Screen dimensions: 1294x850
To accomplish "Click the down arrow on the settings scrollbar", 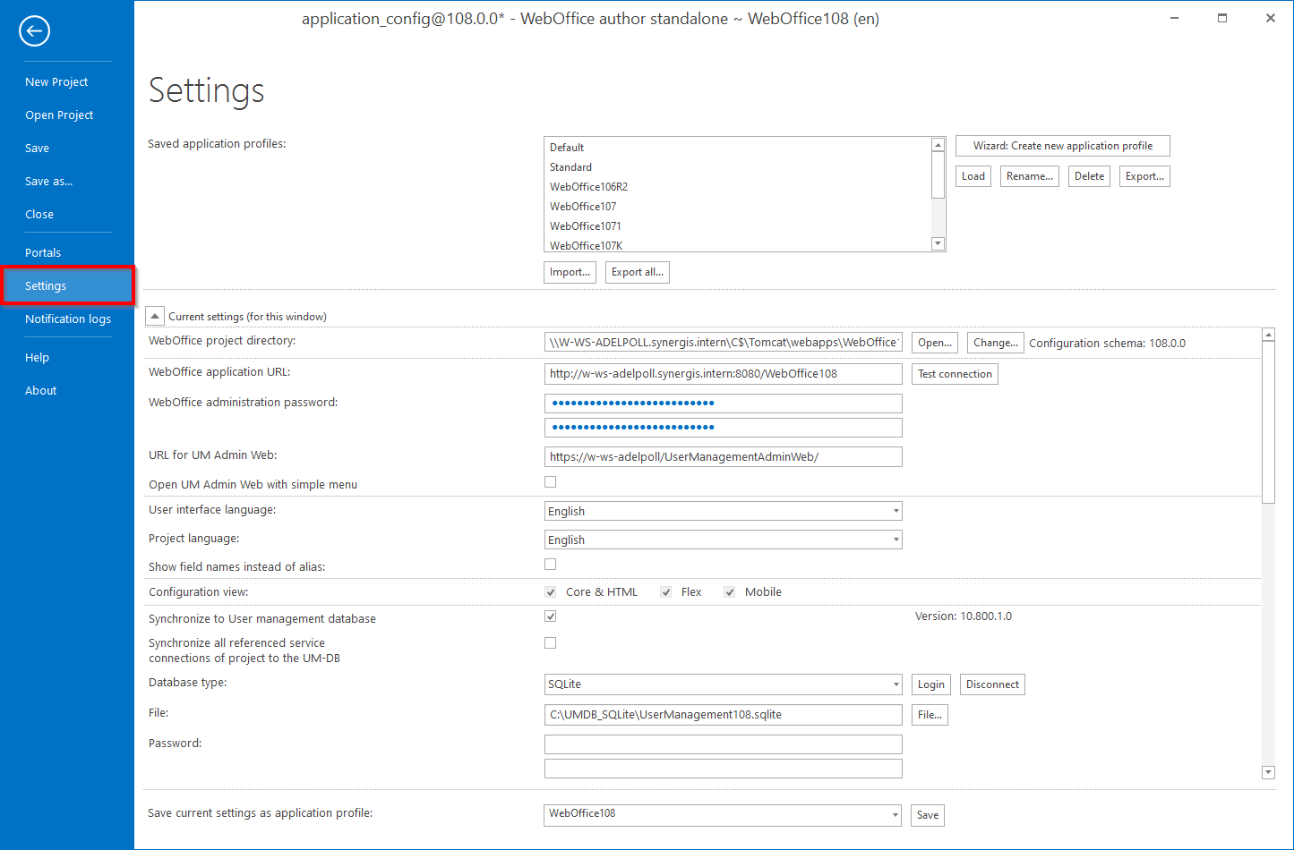I will point(1268,772).
